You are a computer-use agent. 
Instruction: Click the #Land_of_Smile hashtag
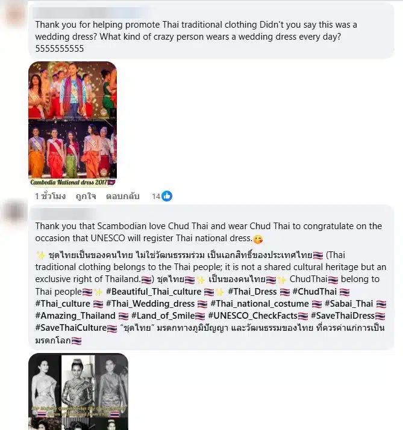click(163, 316)
